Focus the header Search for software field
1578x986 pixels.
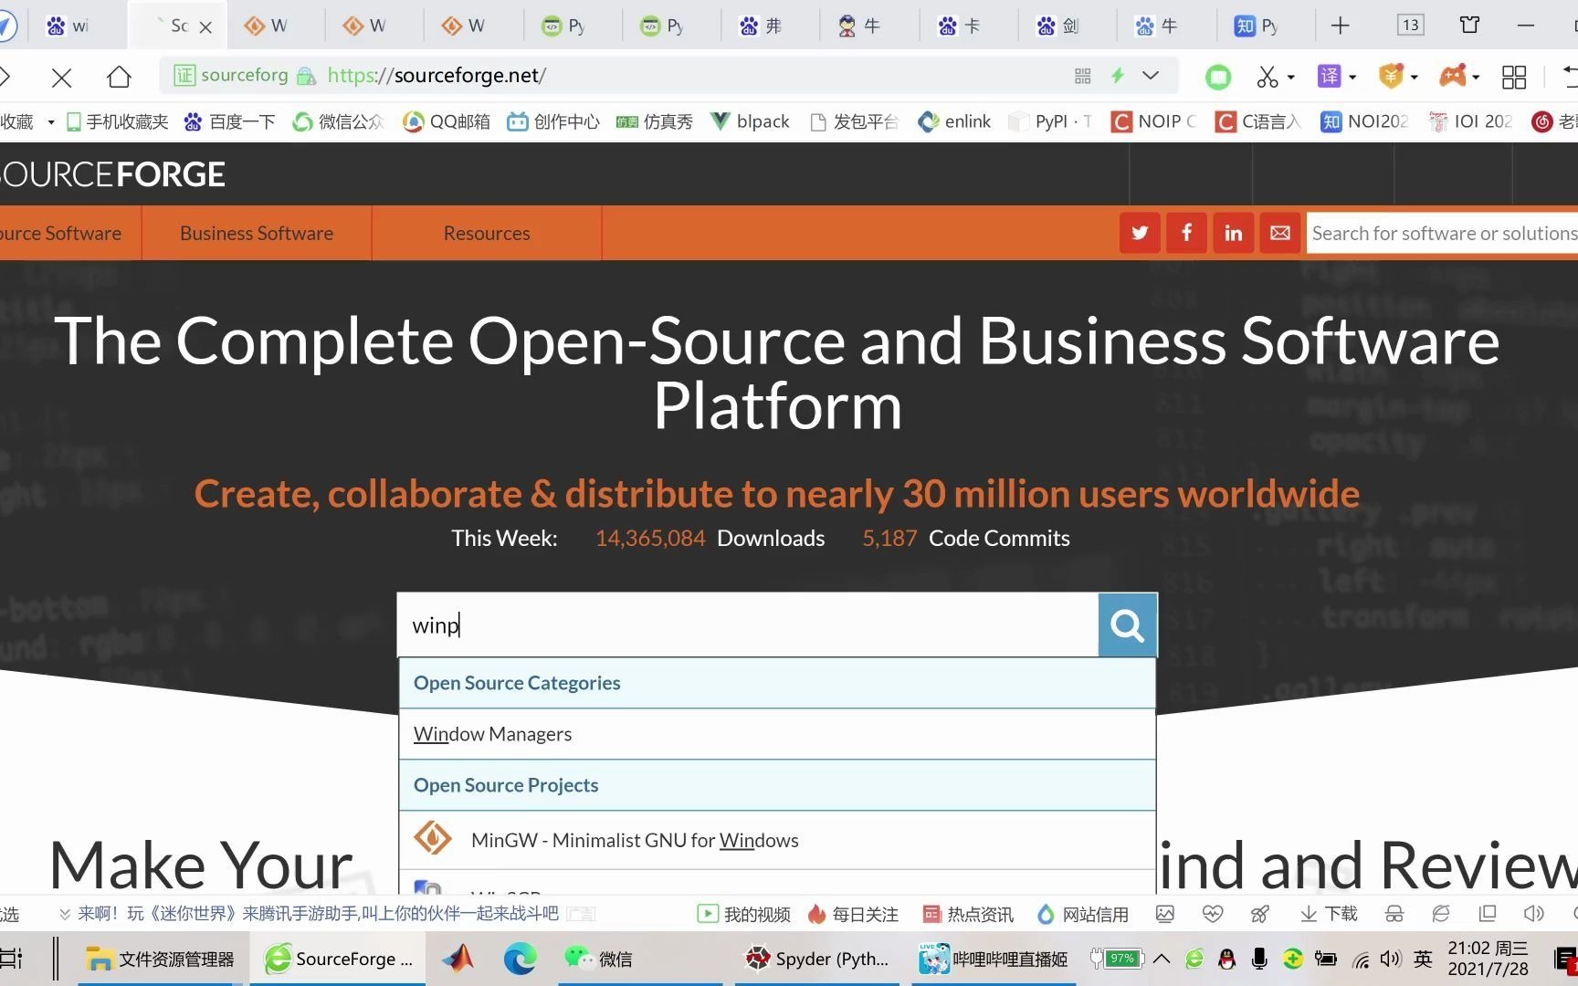coord(1443,233)
